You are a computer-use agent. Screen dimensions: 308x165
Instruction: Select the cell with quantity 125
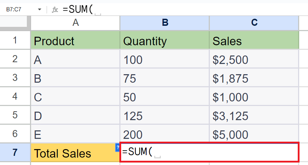click(165, 115)
